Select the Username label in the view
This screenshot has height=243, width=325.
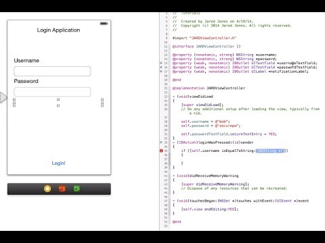tap(26, 61)
